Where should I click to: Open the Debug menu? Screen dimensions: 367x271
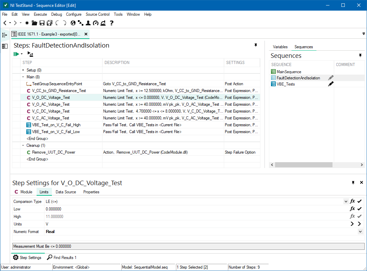(x=57, y=14)
